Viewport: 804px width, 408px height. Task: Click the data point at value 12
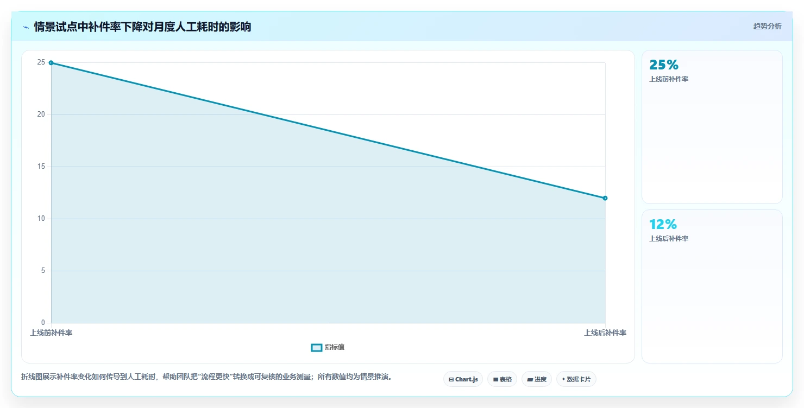(x=605, y=198)
